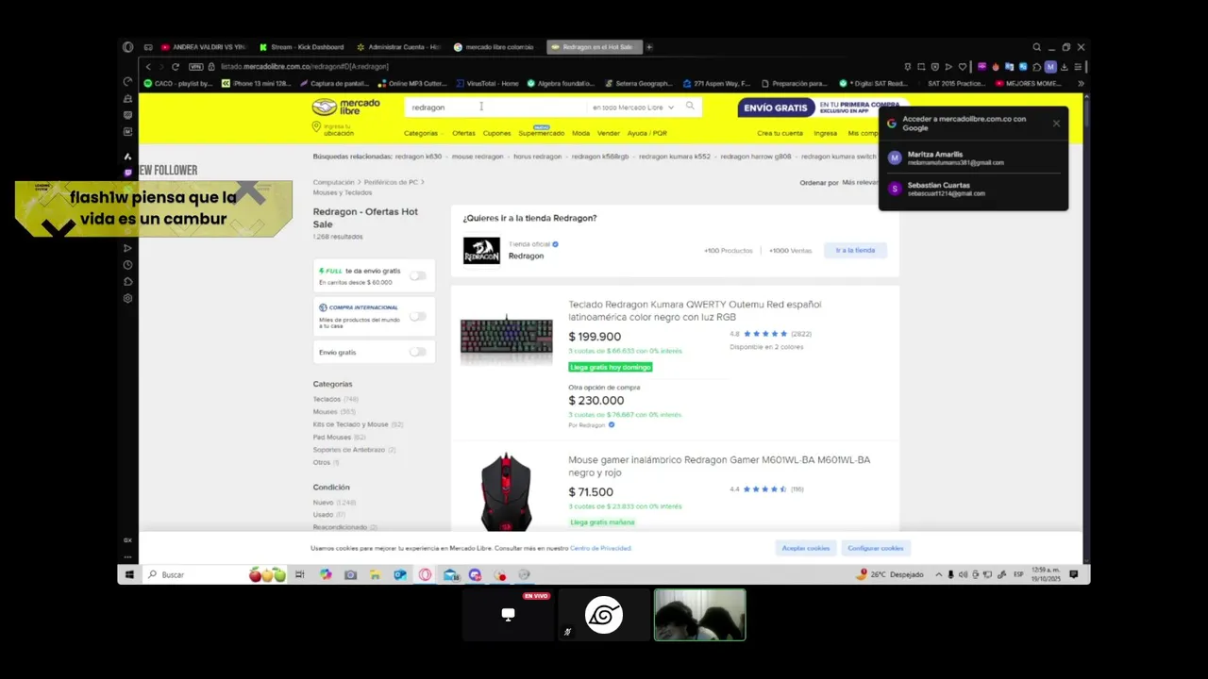This screenshot has height=679, width=1208.
Task: Open the 'Ordenar por' Más relevantes dropdown
Action: coord(861,182)
